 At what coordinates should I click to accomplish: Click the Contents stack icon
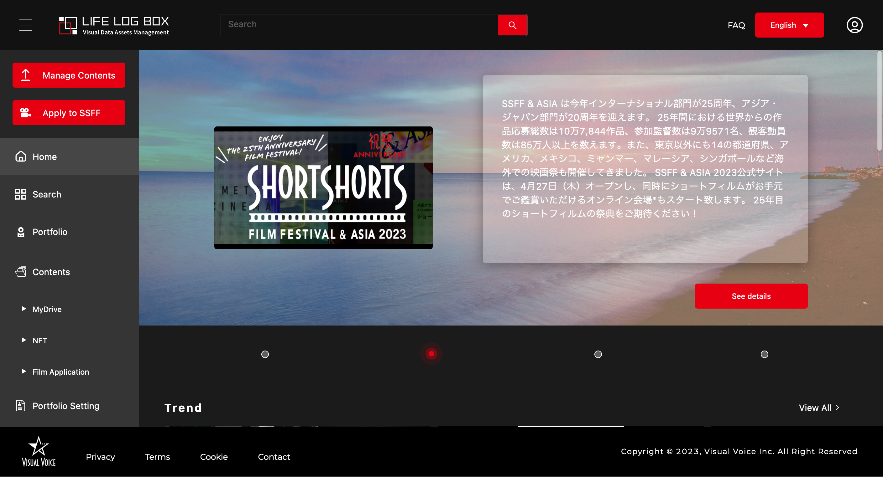click(x=21, y=272)
